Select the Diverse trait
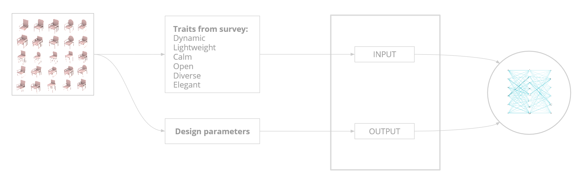This screenshot has width=581, height=178. [187, 76]
